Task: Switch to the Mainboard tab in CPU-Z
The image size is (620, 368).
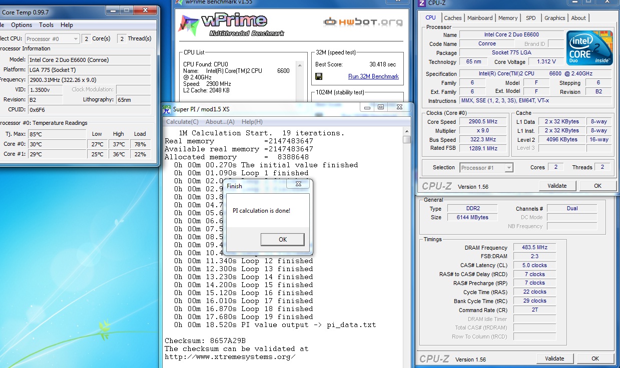Action: click(x=480, y=18)
